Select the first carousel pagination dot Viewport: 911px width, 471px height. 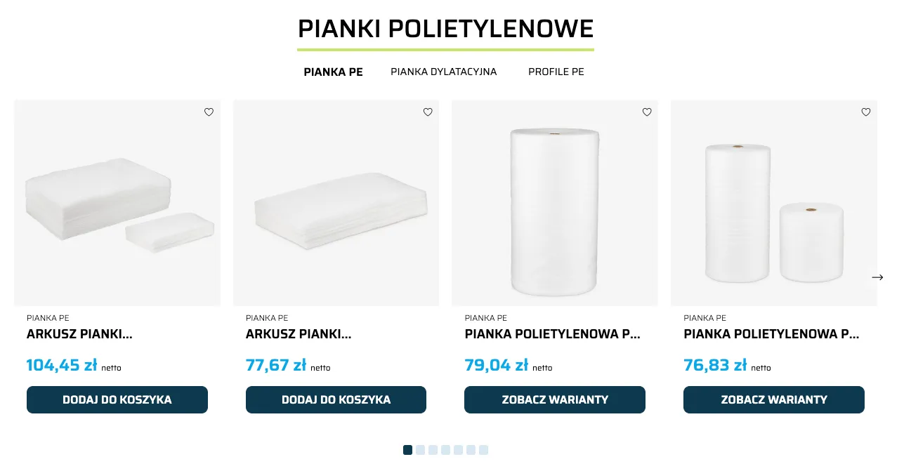(407, 450)
